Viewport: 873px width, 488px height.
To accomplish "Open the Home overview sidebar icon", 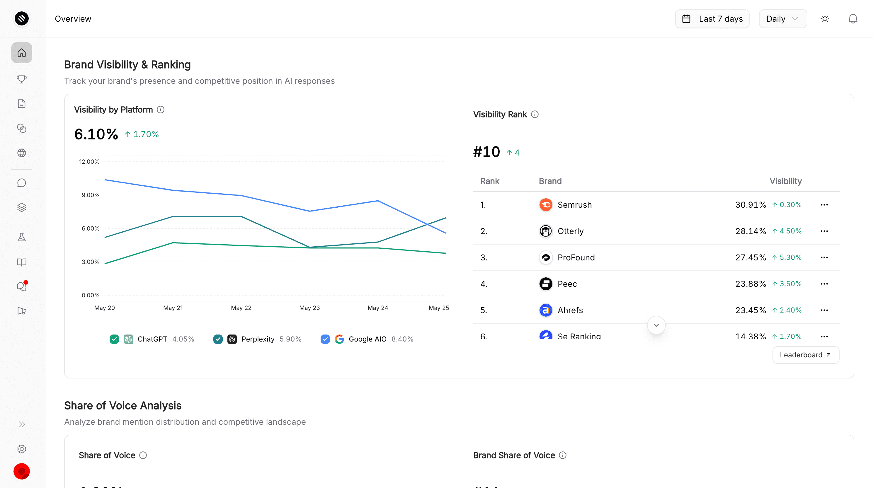I will point(22,53).
